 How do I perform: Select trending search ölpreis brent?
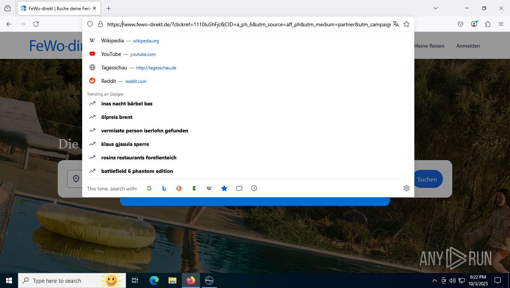(x=248, y=117)
